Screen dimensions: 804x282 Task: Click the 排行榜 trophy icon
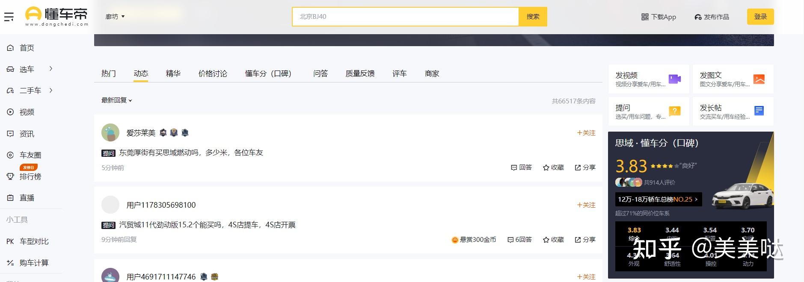[x=10, y=176]
